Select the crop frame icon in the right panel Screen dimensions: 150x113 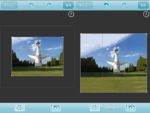coord(94,108)
